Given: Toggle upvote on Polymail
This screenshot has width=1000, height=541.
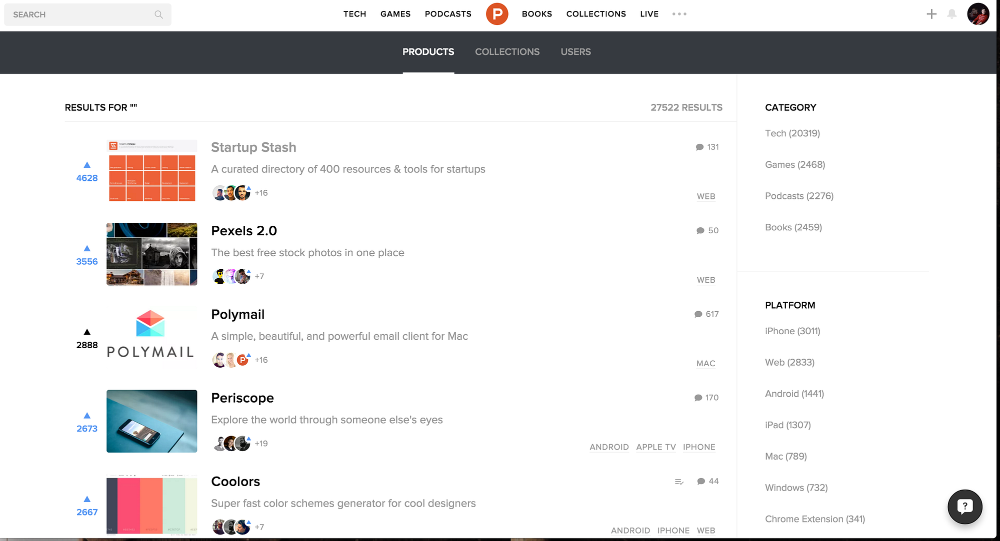Looking at the screenshot, I should [x=87, y=332].
